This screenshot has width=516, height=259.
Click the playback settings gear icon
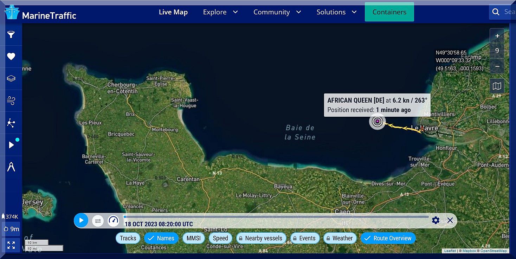point(436,220)
